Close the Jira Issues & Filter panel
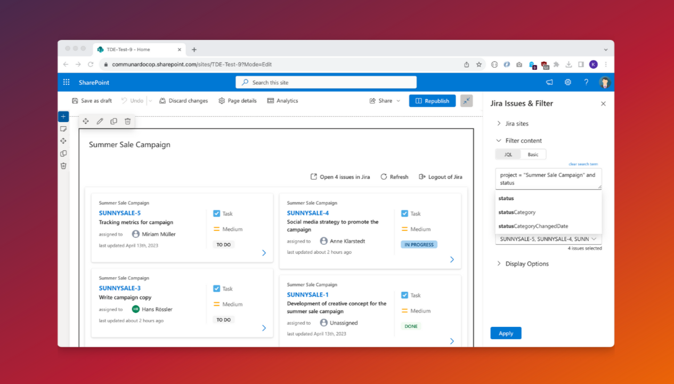 pos(603,104)
